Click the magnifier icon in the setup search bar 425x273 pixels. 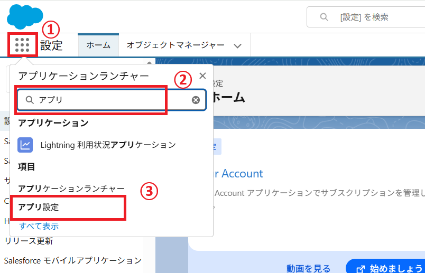pos(324,17)
